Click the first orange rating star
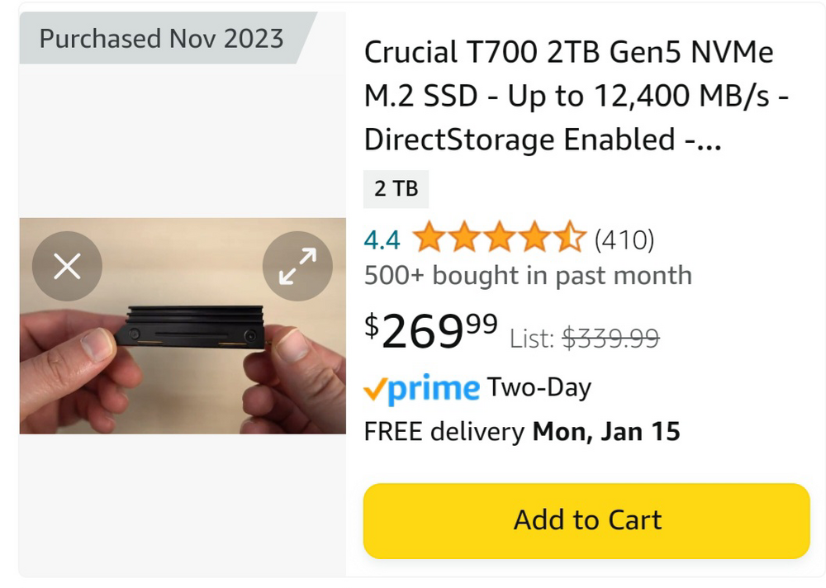Image resolution: width=826 pixels, height=588 pixels. [x=429, y=239]
